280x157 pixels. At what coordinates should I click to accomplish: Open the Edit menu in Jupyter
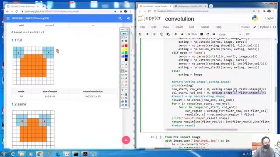154,27
